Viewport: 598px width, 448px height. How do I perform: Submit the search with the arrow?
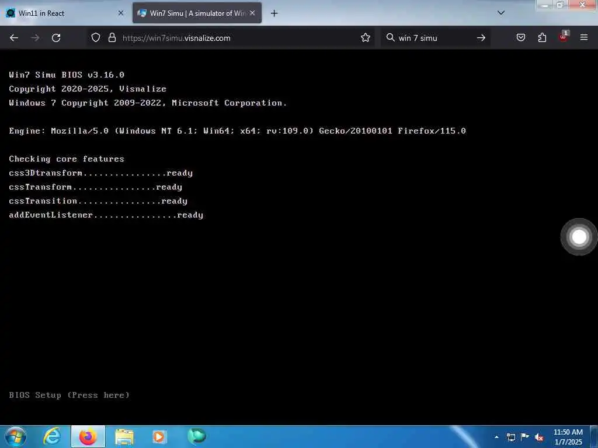481,38
